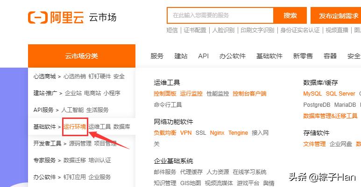Open the 身份证实名认证 keyword link
This screenshot has height=187, width=361.
coord(300,30)
